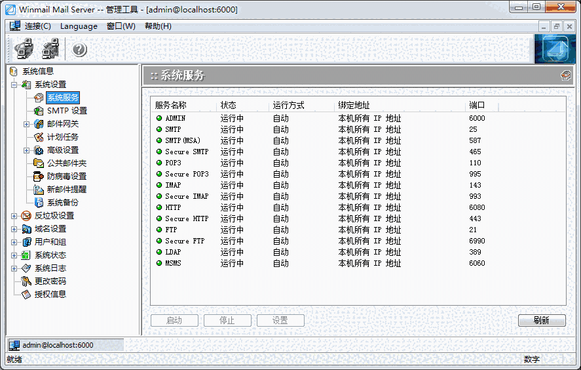Screen dimensions: 581x370
Task: Select SMTP 设置 in the tree
Action: pyautogui.click(x=66, y=111)
